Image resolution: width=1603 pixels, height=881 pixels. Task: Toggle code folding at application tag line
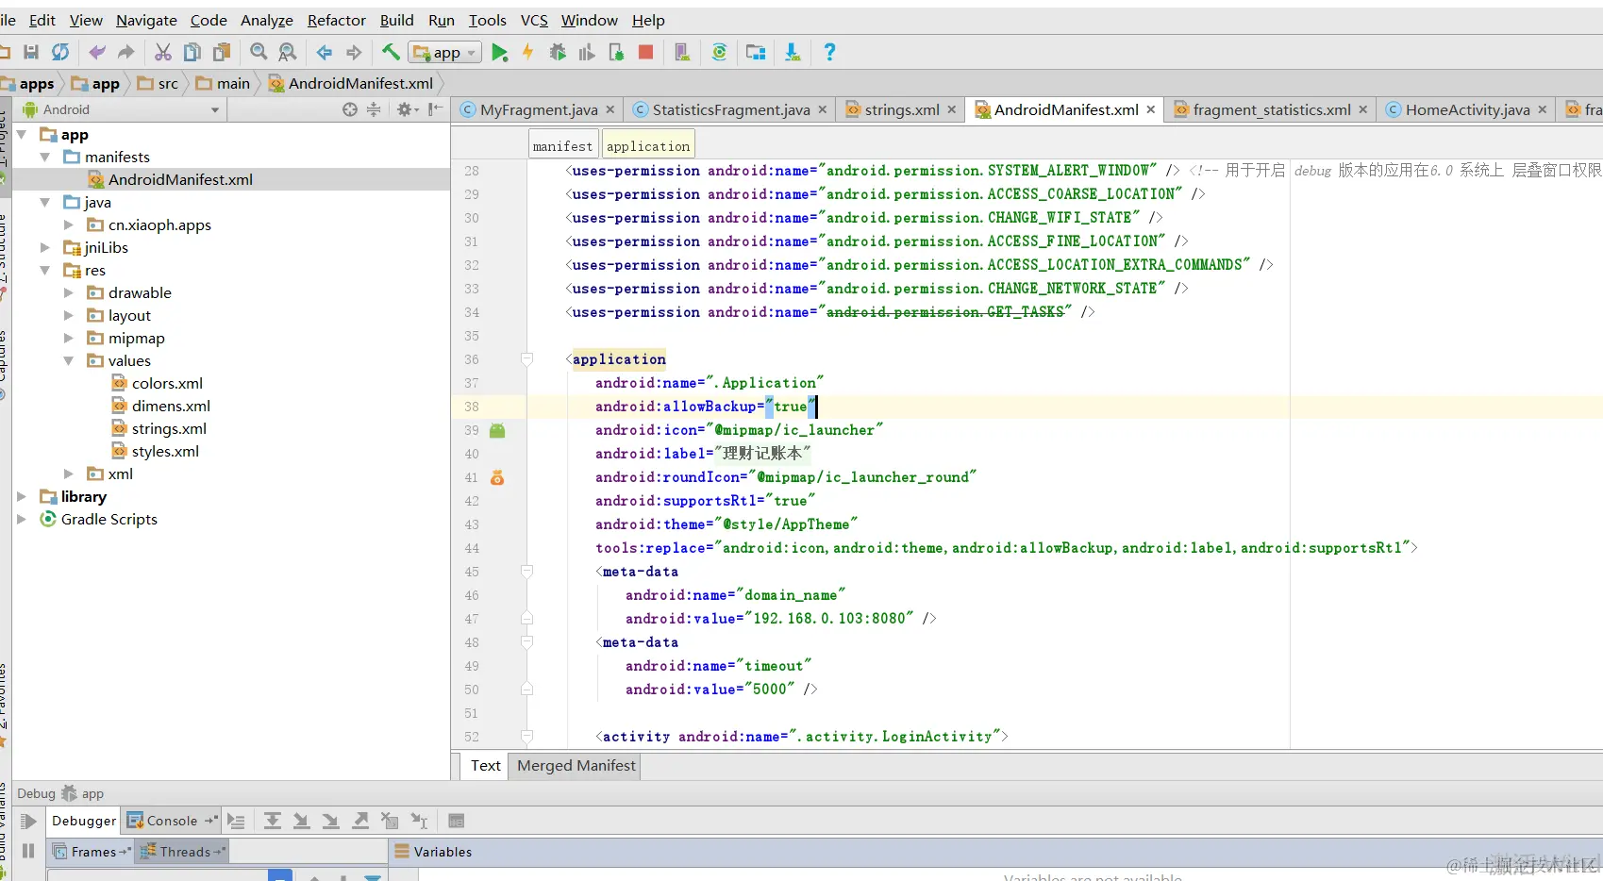tap(527, 359)
